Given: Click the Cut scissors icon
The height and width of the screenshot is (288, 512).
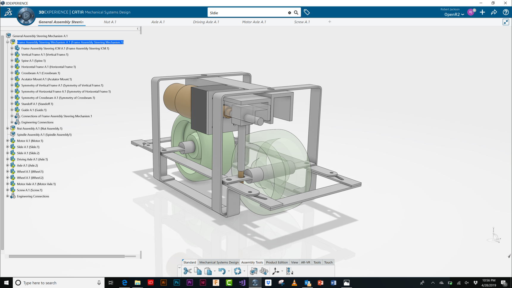Looking at the screenshot, I should (188, 271).
